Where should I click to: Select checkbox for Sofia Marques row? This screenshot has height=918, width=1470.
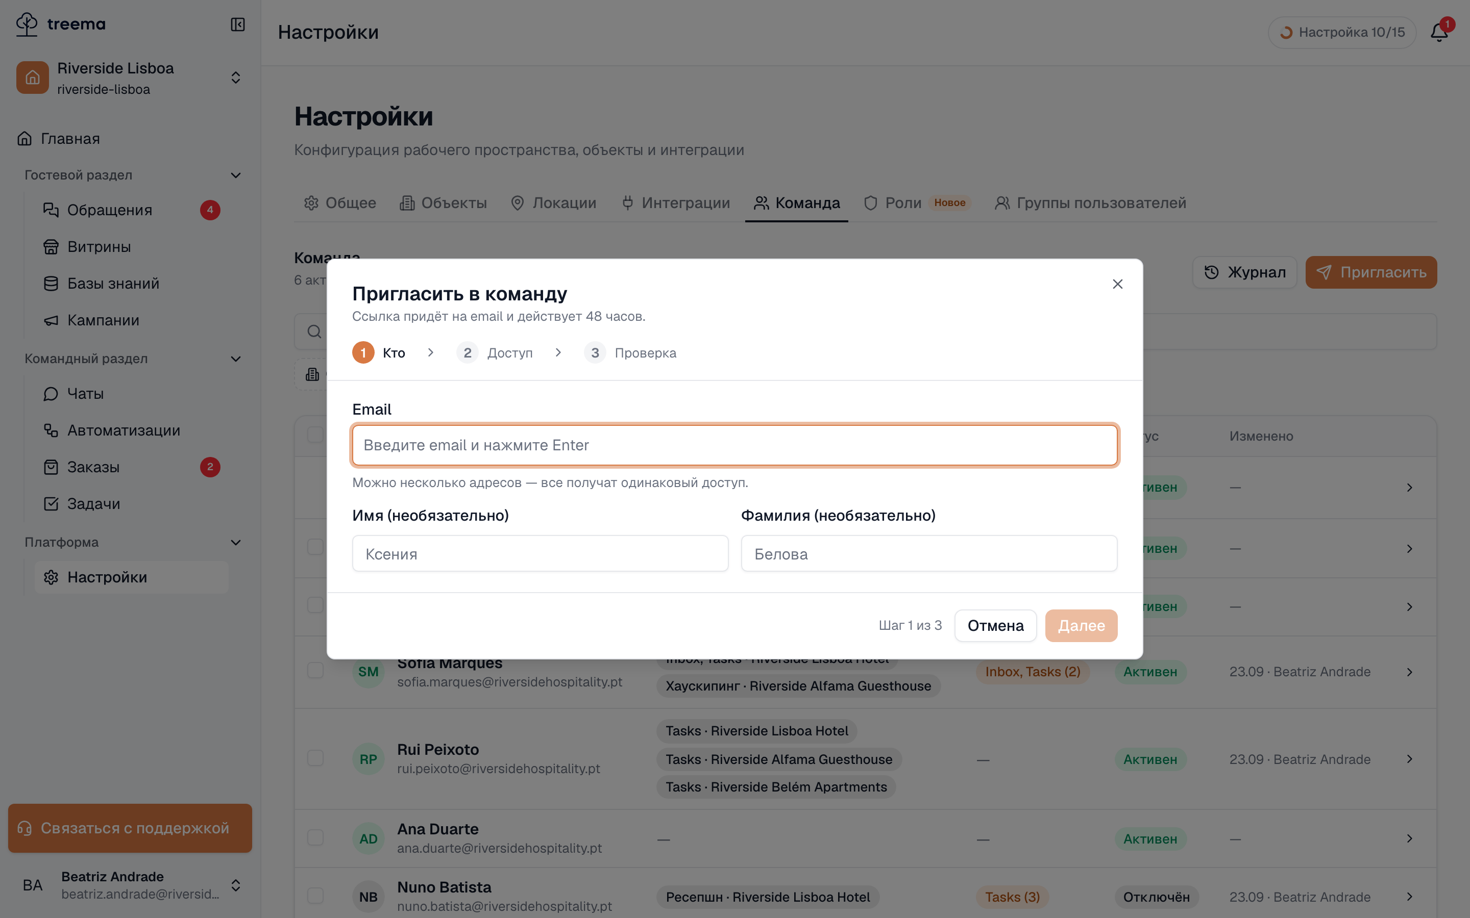[x=315, y=671]
